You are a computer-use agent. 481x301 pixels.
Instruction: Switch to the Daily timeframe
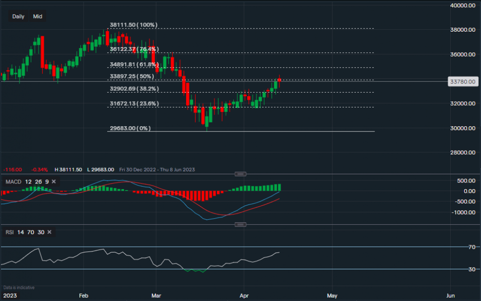click(18, 16)
